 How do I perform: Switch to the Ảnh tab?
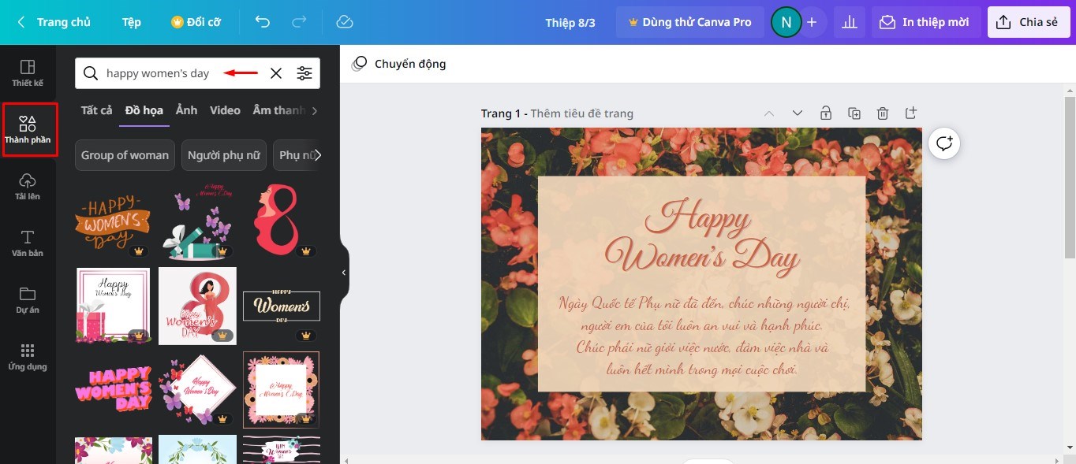pyautogui.click(x=187, y=110)
